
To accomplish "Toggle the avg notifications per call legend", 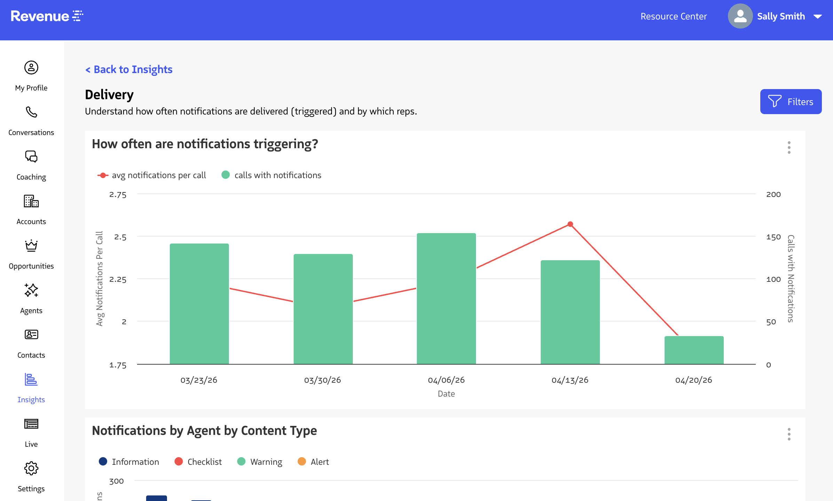I will tap(152, 175).
